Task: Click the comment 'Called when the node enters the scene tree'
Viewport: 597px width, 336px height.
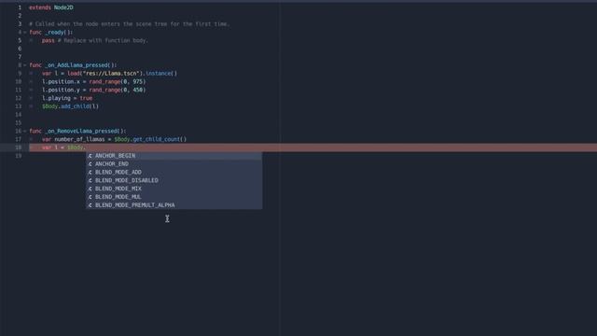Action: [x=130, y=24]
